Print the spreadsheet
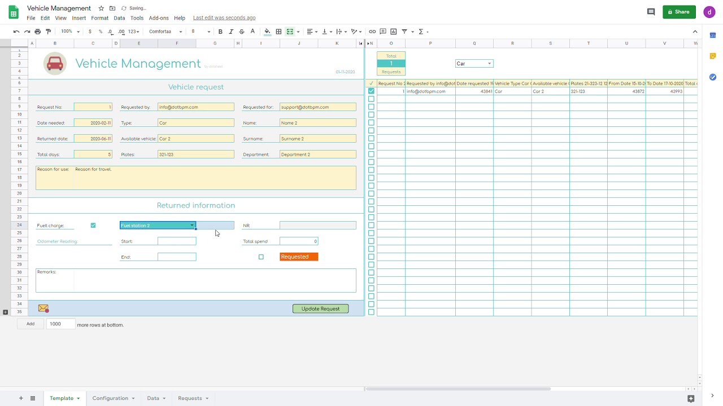This screenshot has width=723, height=406. pyautogui.click(x=38, y=32)
